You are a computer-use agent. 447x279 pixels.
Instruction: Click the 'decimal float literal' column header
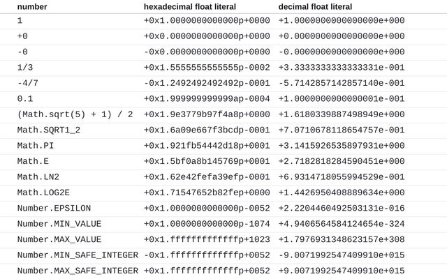click(315, 7)
